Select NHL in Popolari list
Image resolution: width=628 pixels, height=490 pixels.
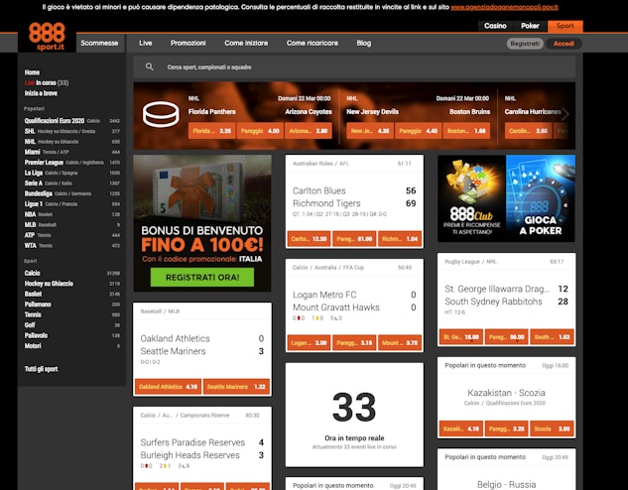coord(72,141)
